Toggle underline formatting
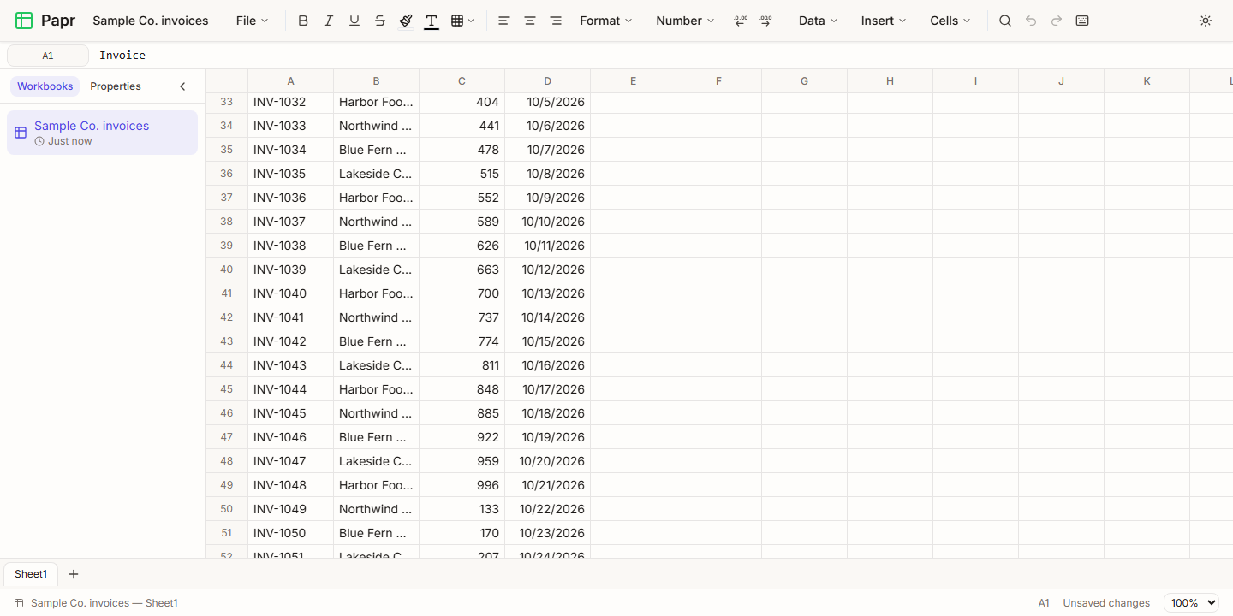The image size is (1233, 616). tap(354, 21)
